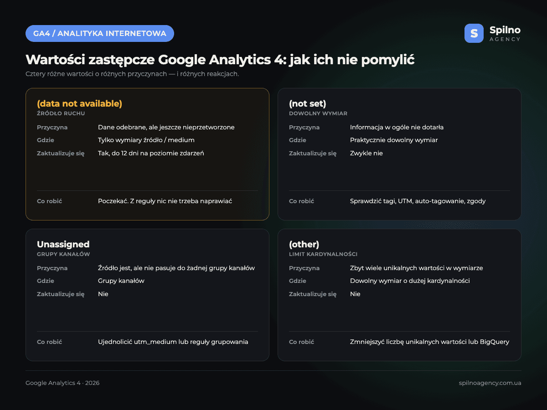Click 'ŹRÓDŁO RUCHU' label
This screenshot has height=410, width=547.
click(61, 113)
